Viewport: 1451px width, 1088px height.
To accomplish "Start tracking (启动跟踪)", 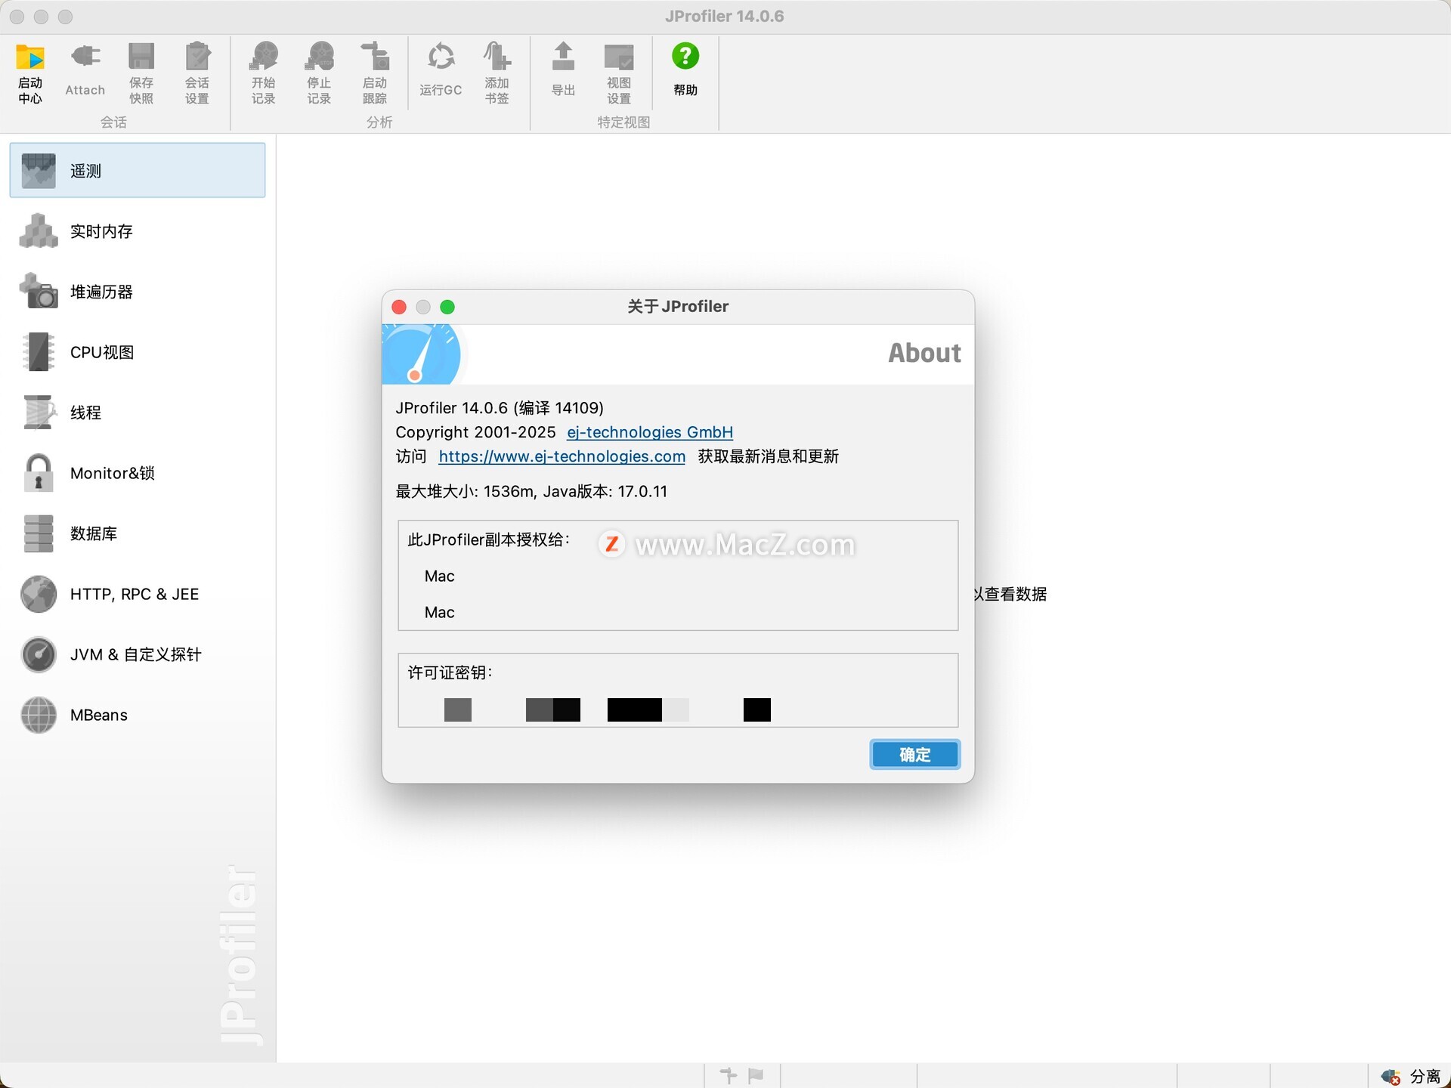I will point(375,73).
